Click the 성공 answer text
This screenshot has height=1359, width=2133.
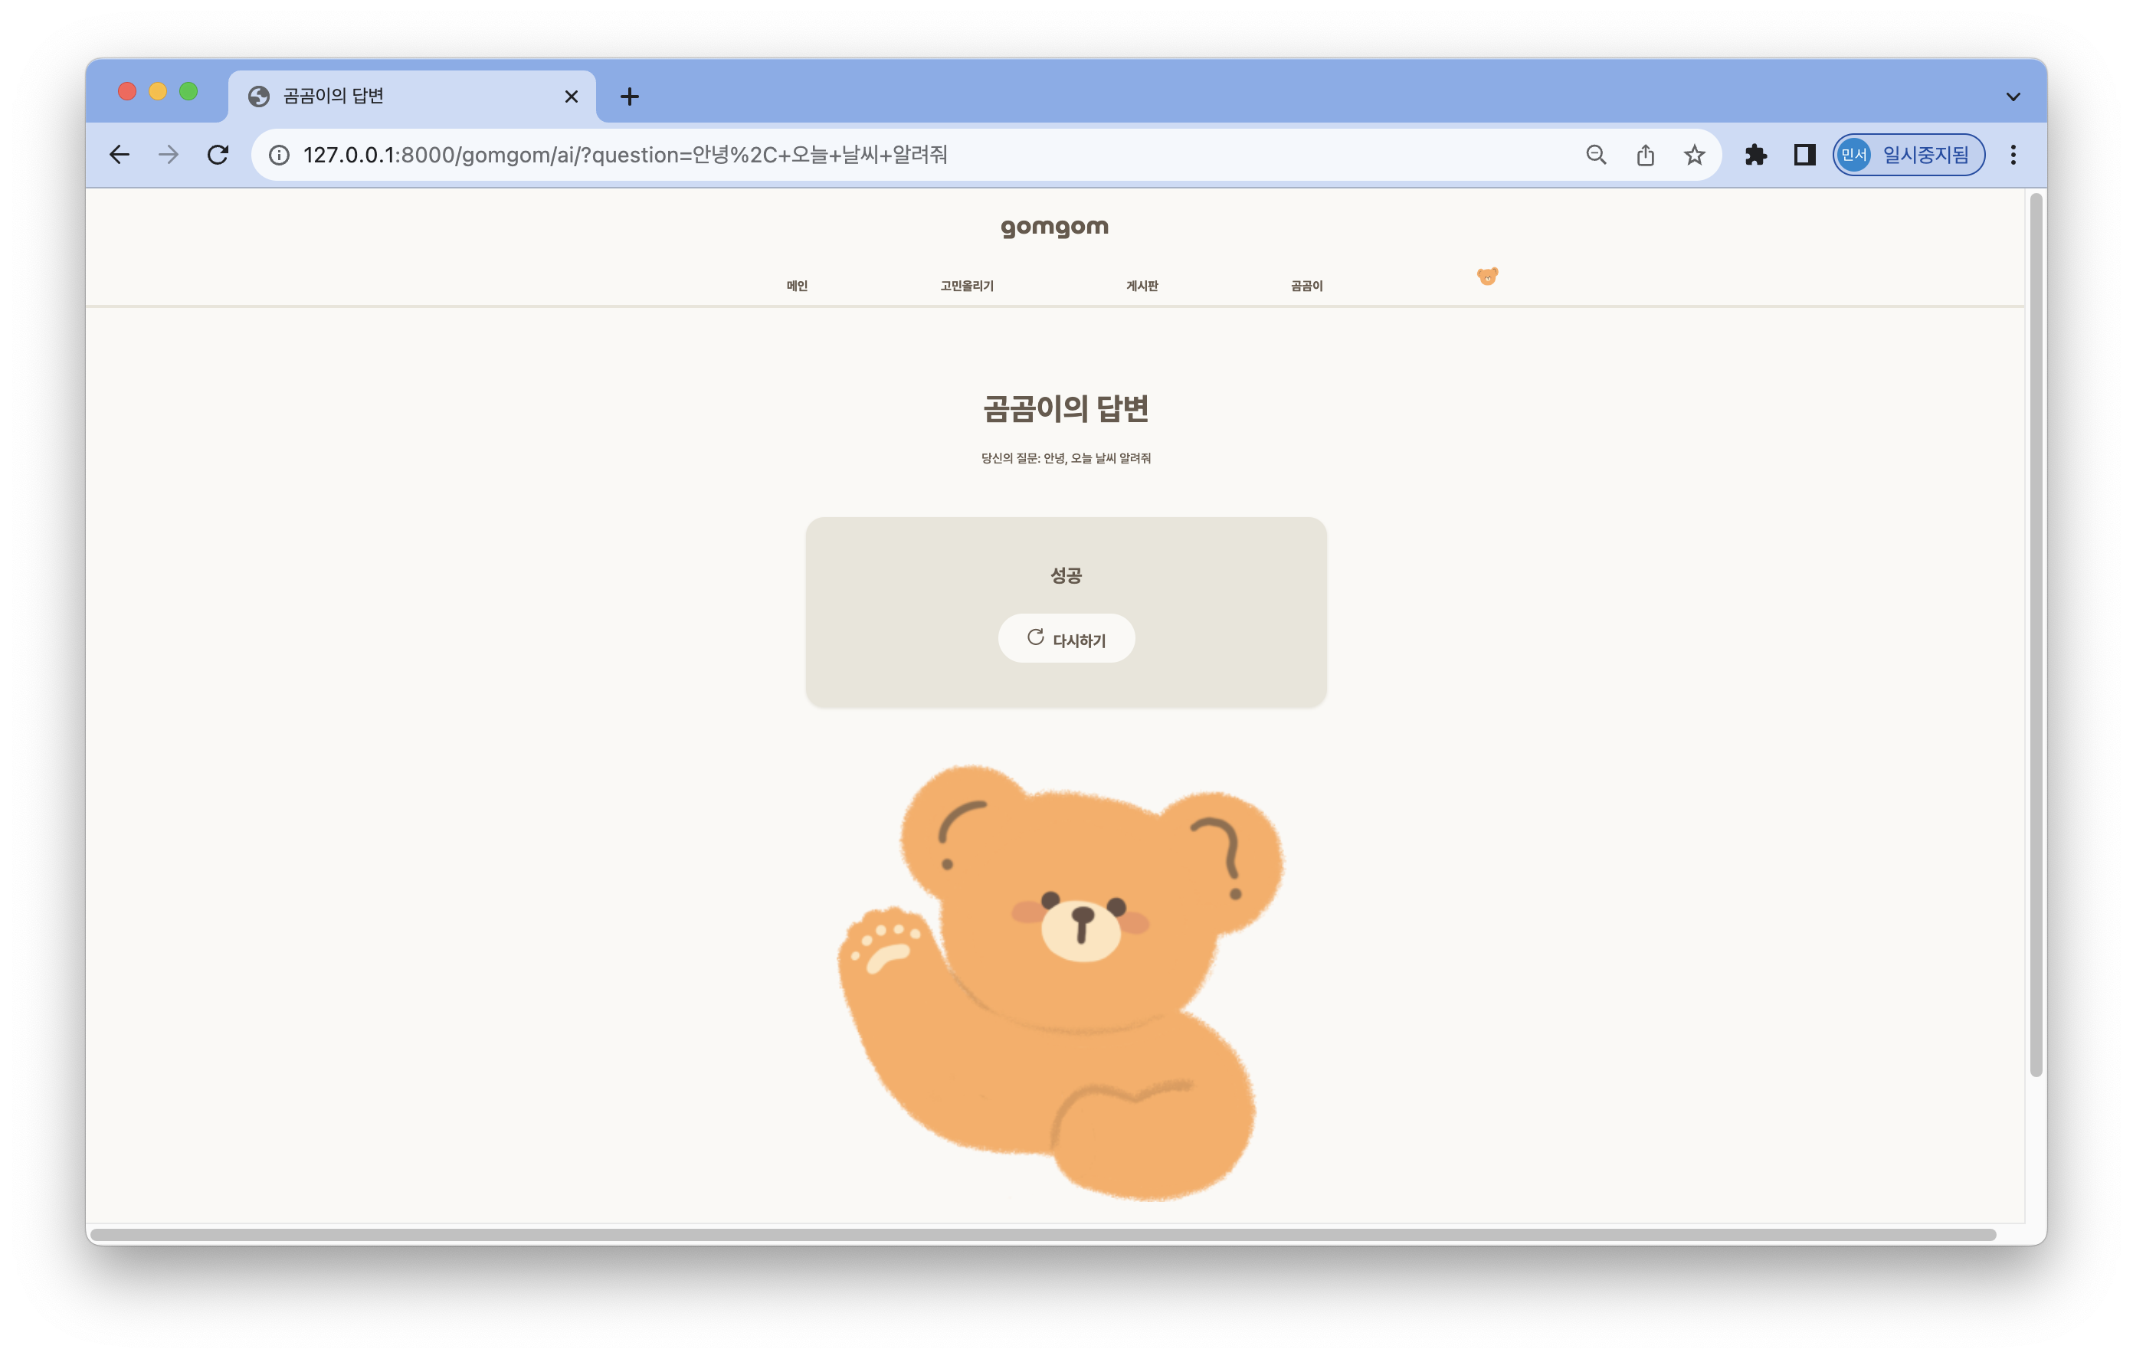click(1066, 575)
